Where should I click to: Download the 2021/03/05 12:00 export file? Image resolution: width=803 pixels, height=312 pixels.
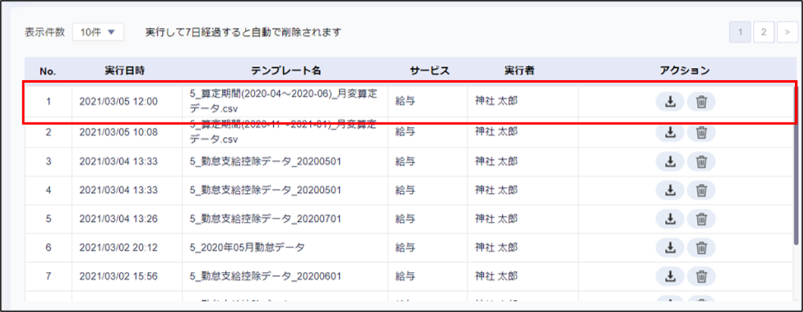point(670,102)
